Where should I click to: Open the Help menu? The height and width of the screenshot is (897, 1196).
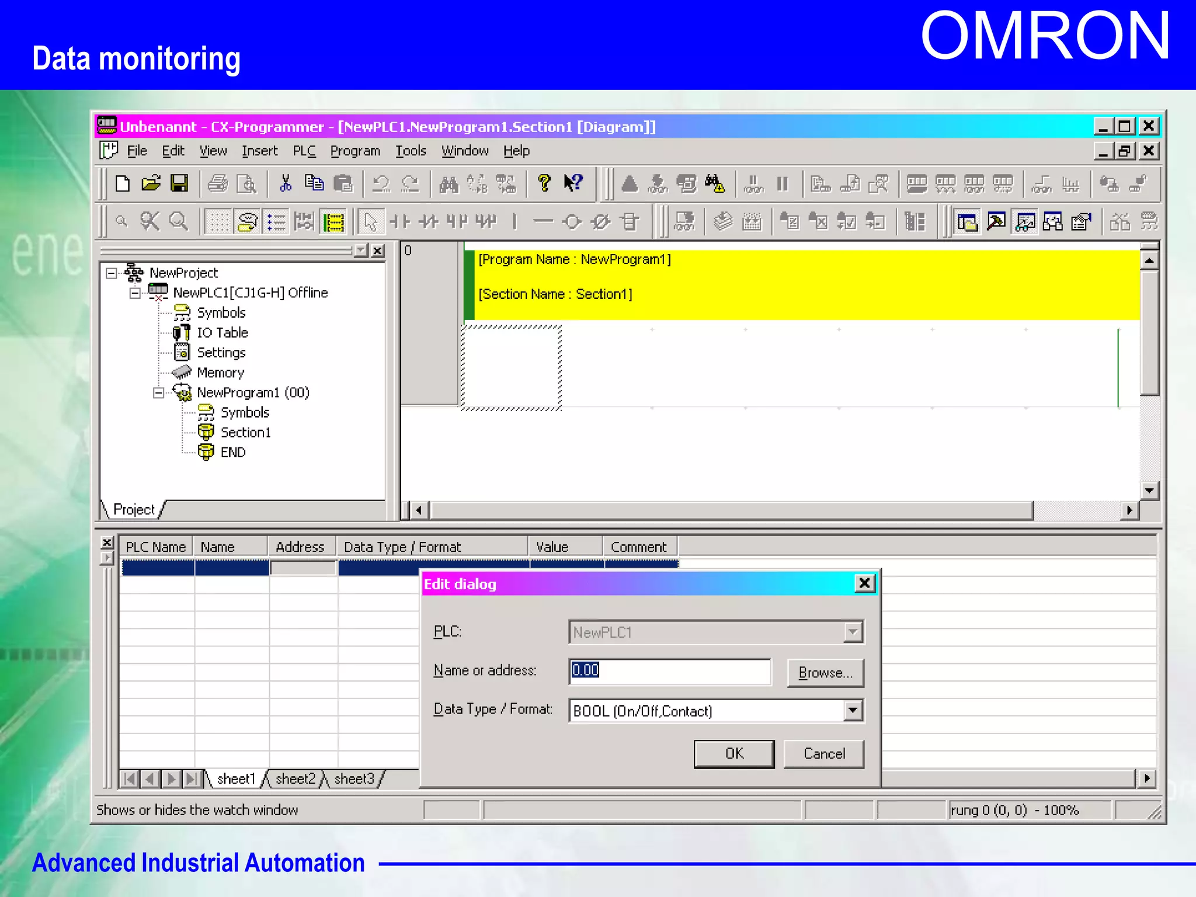coord(517,151)
